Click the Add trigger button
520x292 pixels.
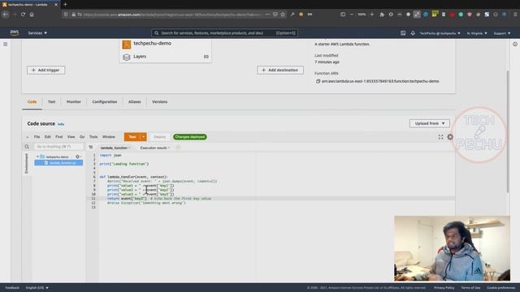point(45,71)
